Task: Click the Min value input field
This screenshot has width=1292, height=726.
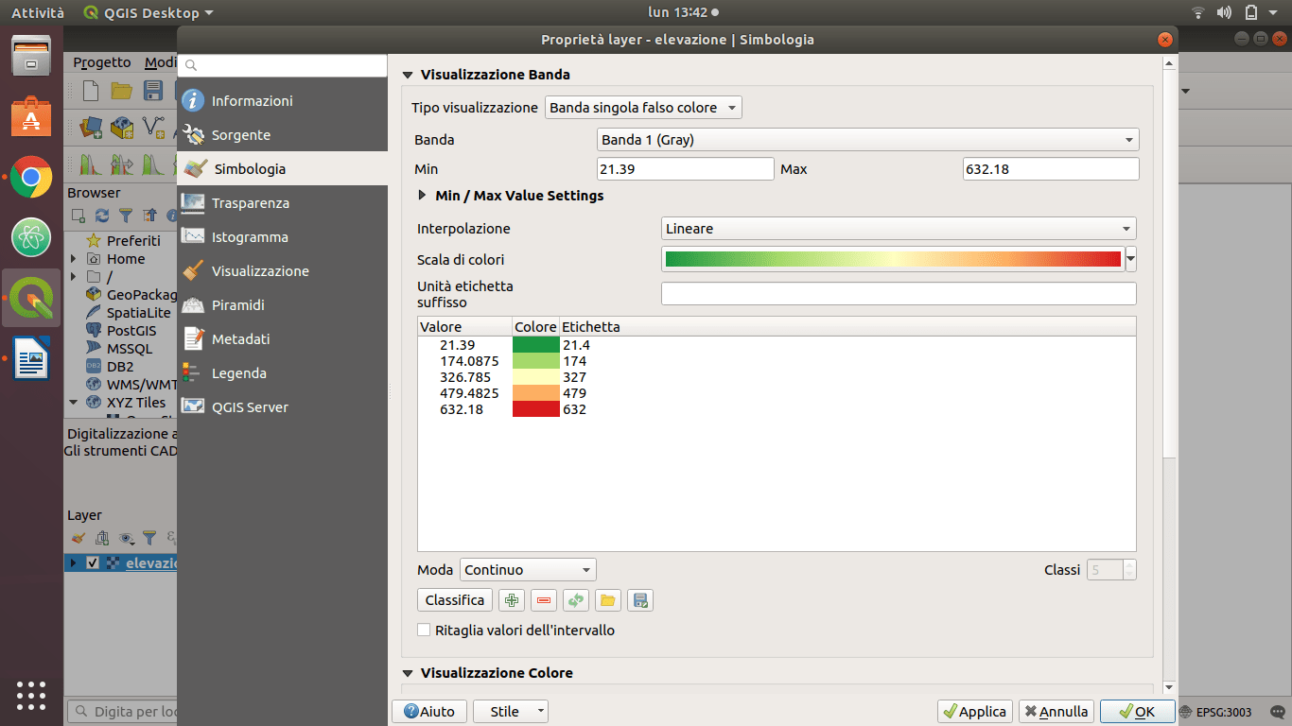Action: pyautogui.click(x=686, y=169)
